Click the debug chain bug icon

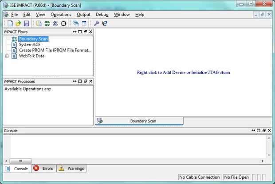pos(55,23)
